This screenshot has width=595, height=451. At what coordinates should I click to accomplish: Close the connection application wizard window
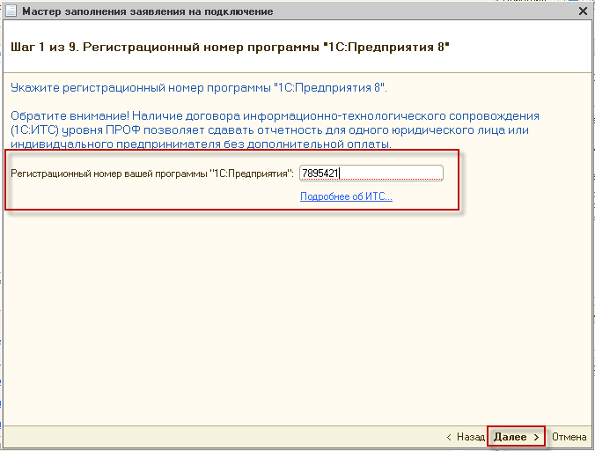point(583,11)
